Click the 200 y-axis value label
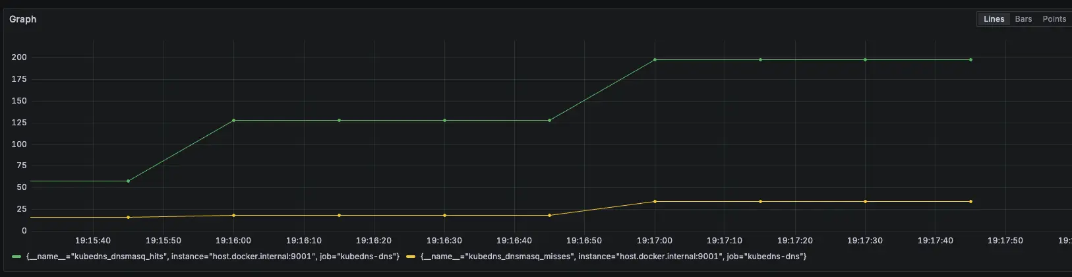The width and height of the screenshot is (1072, 277). pos(19,57)
